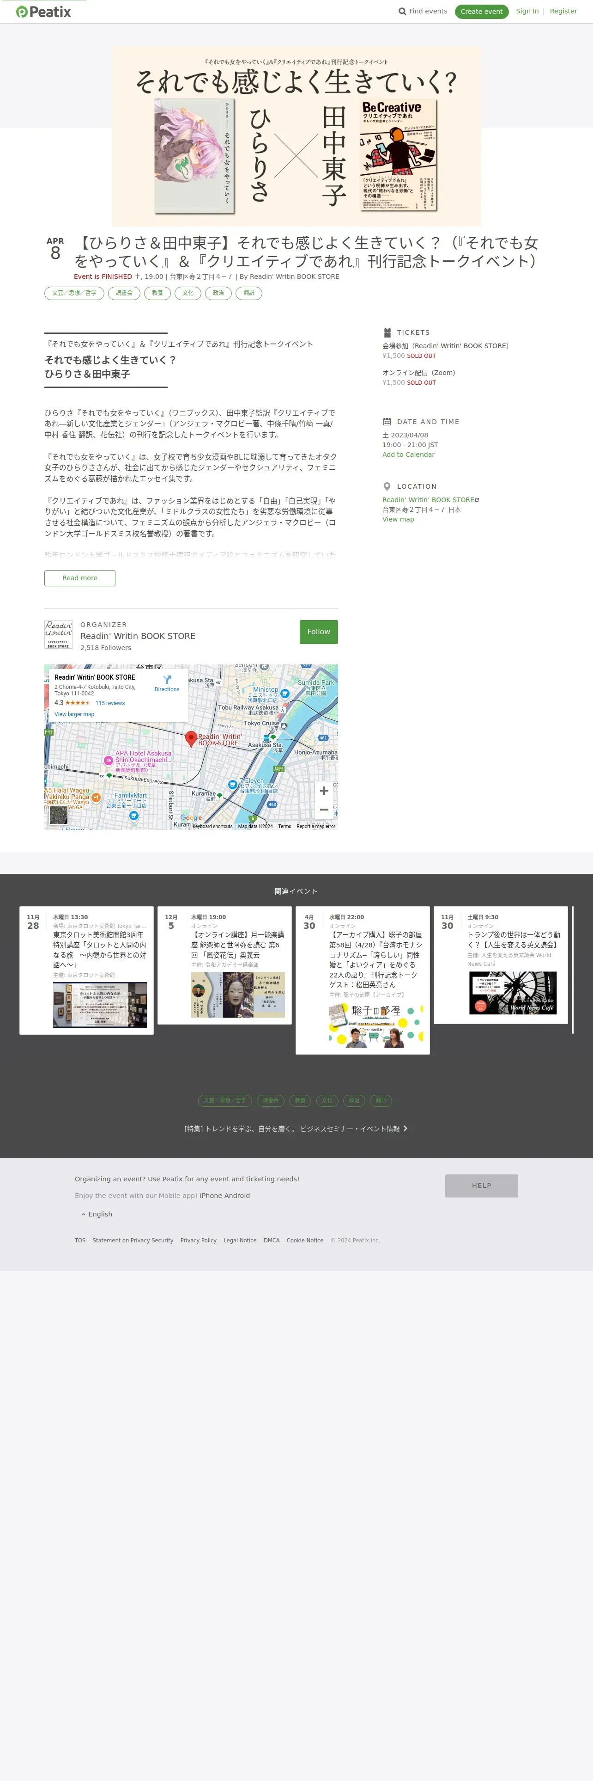Get Directions on the map card

point(167,684)
